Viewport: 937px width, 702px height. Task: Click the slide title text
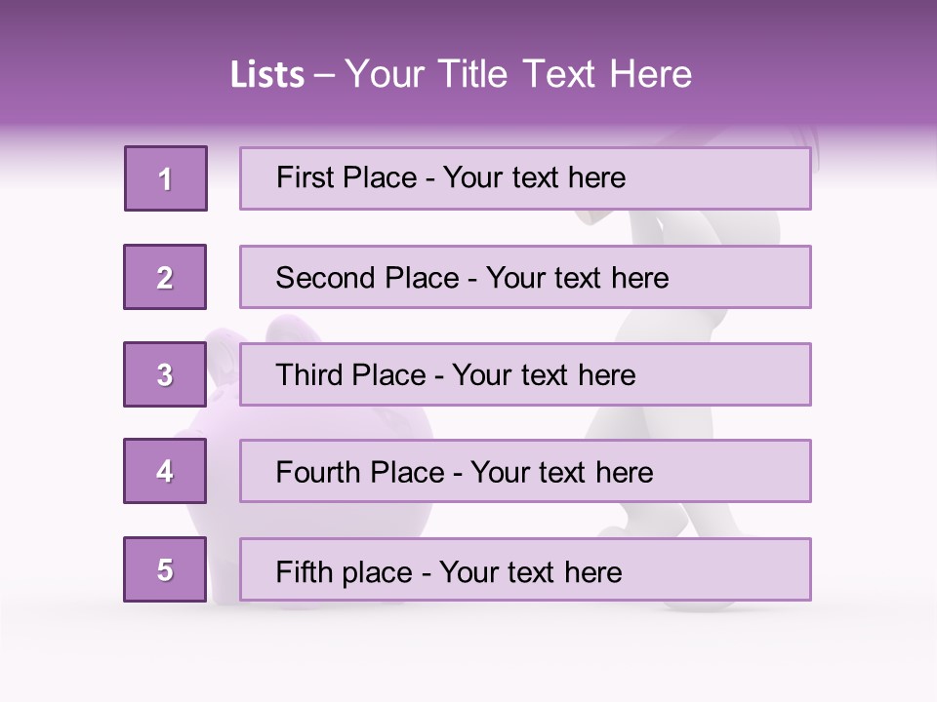(461, 74)
